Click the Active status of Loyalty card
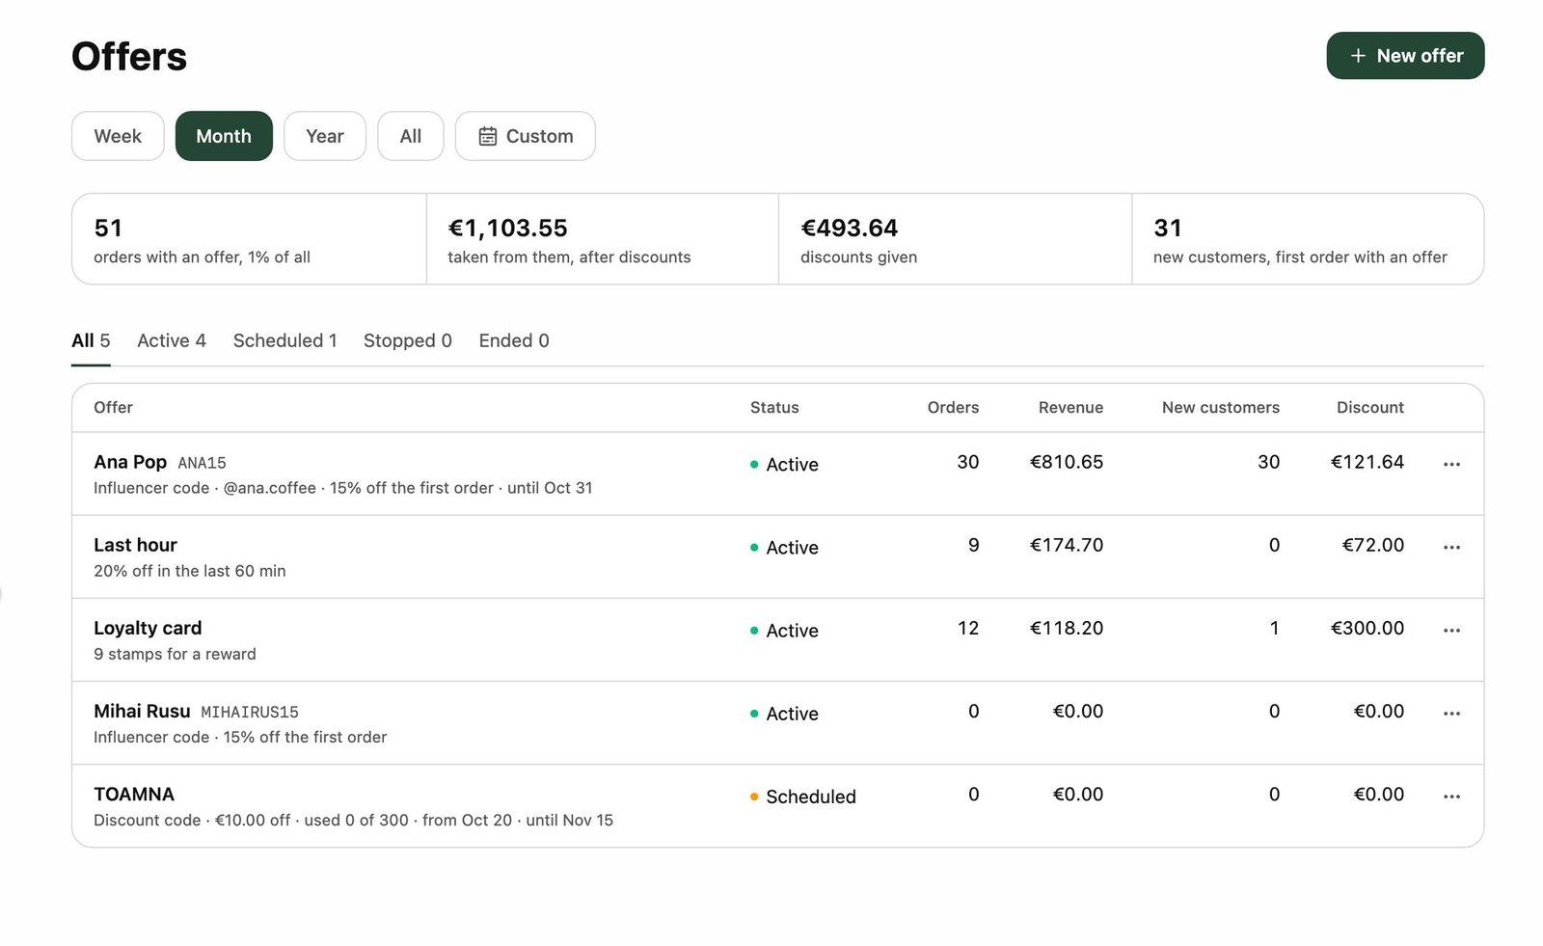Image resolution: width=1543 pixels, height=946 pixels. coord(784,630)
